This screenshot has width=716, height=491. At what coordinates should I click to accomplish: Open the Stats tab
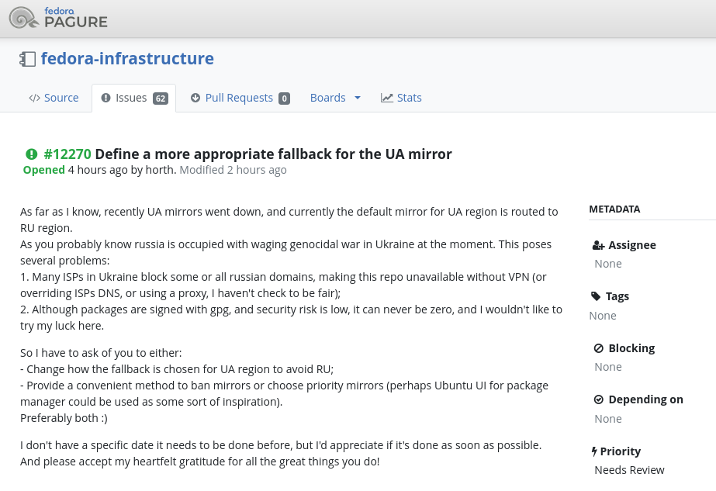tap(409, 98)
